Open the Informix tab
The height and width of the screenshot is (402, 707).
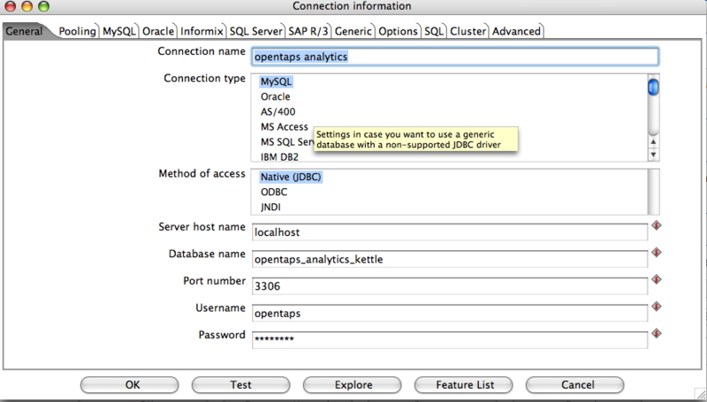pos(202,31)
